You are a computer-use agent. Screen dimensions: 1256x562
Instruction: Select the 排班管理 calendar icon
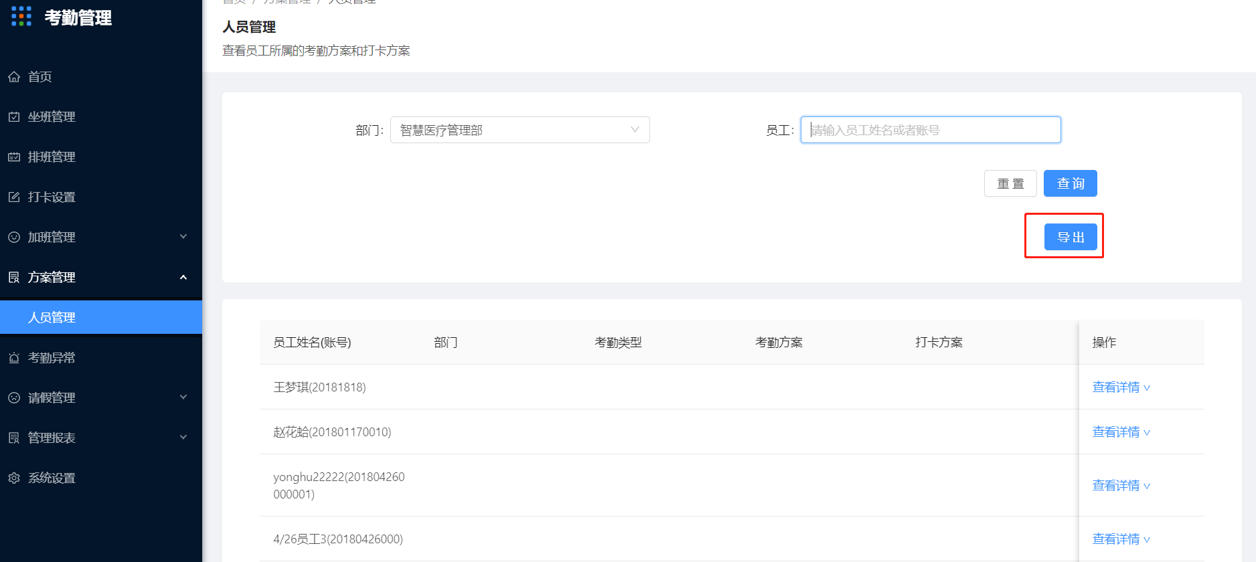click(14, 157)
